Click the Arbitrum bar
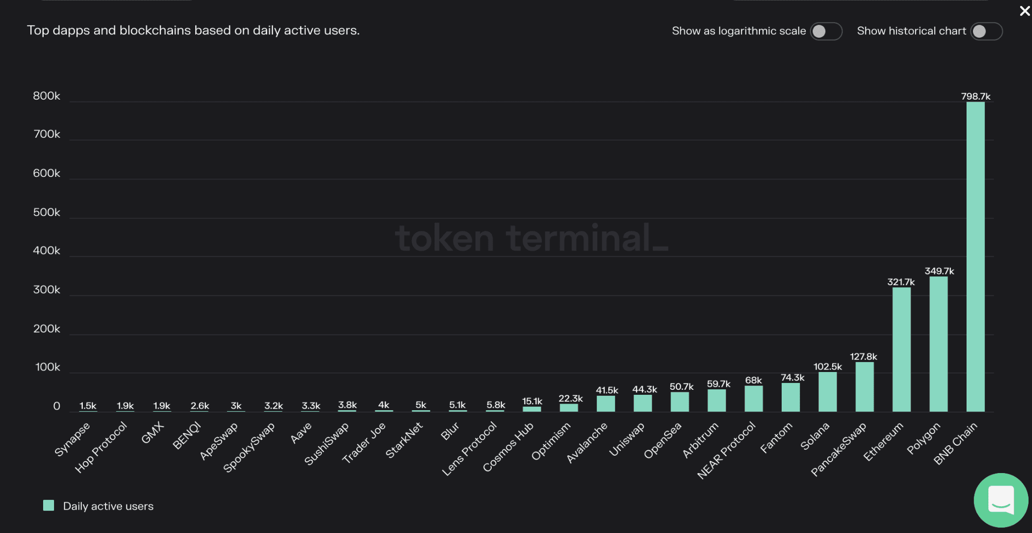 (x=717, y=400)
